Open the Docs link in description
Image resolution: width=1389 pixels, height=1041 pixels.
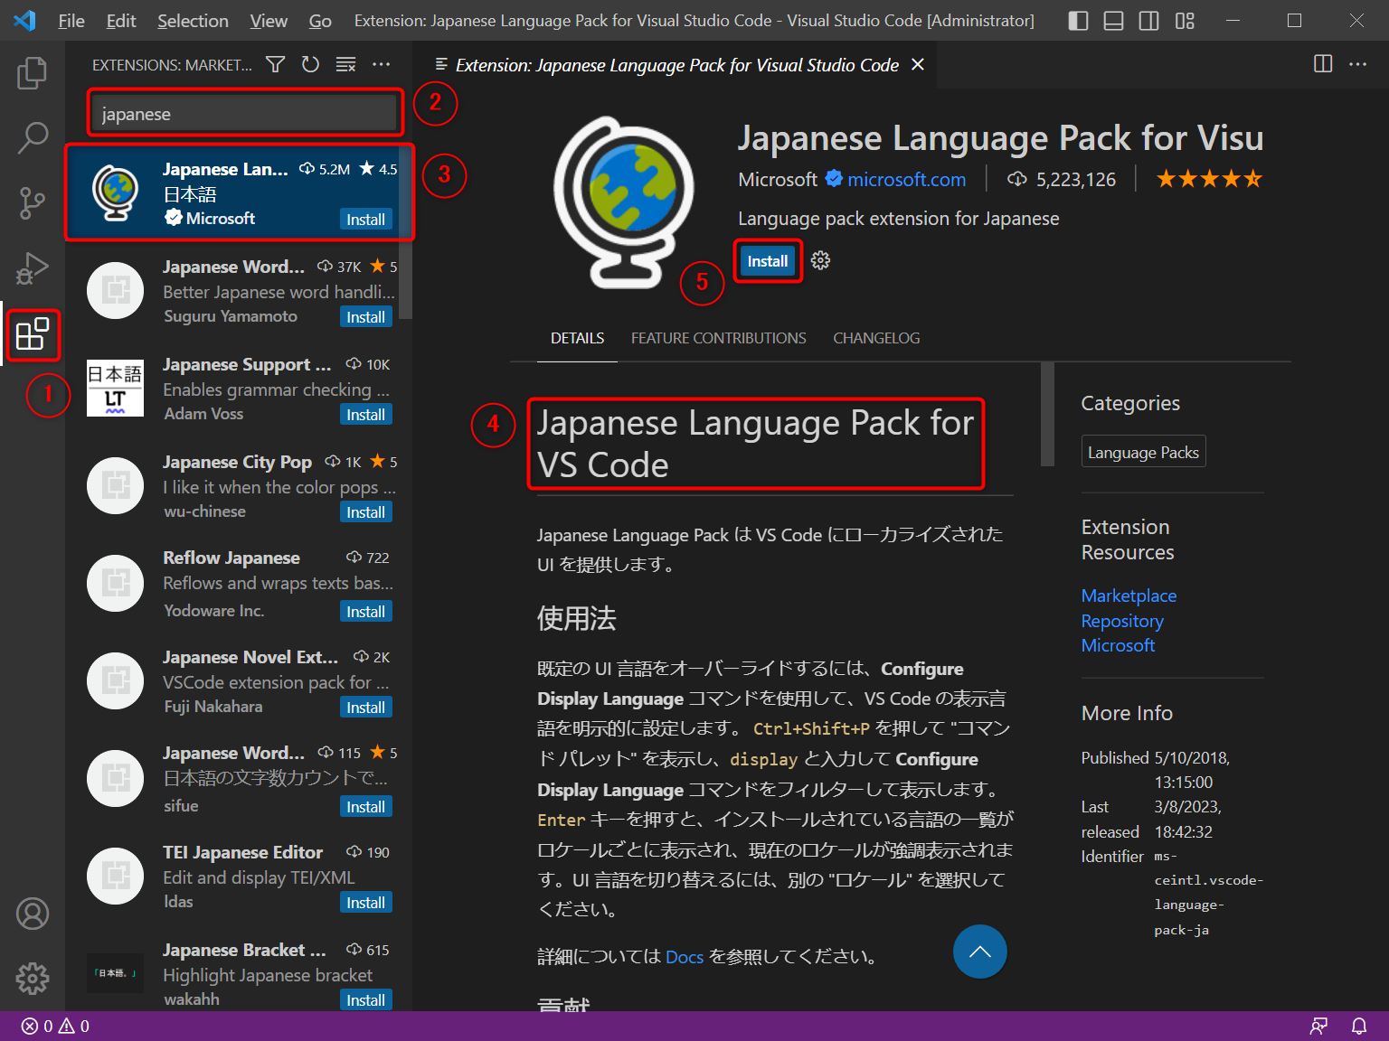pos(685,957)
